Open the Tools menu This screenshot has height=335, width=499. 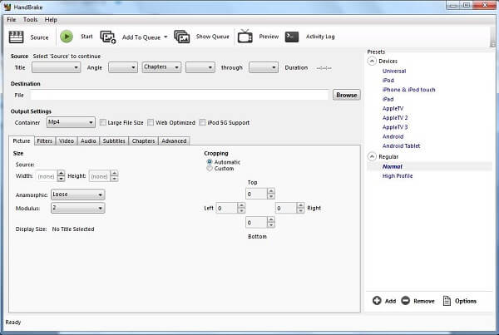pyautogui.click(x=31, y=19)
